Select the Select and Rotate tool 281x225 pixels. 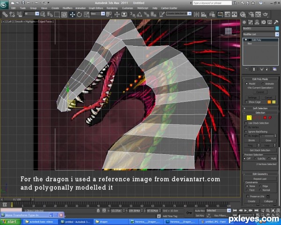coord(80,15)
